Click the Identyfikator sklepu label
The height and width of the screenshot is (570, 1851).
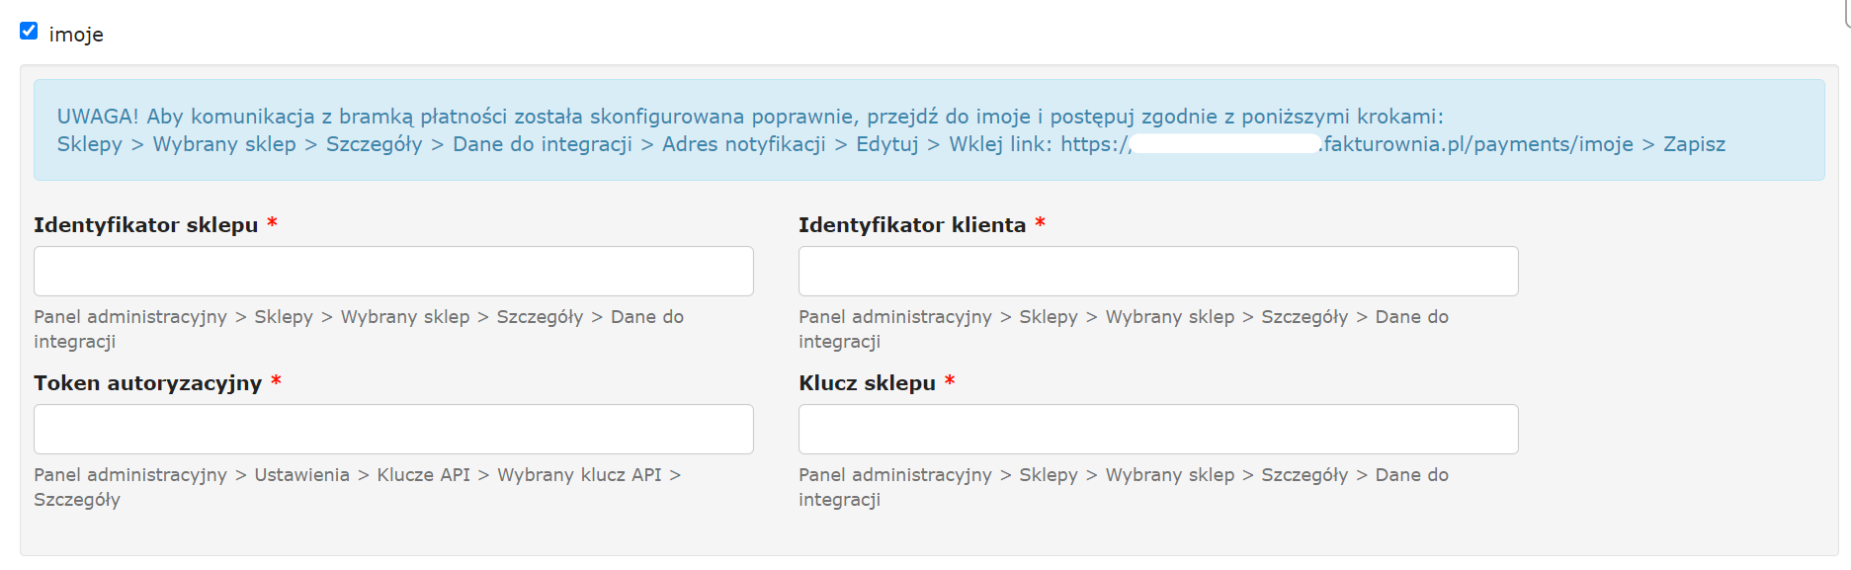click(146, 225)
